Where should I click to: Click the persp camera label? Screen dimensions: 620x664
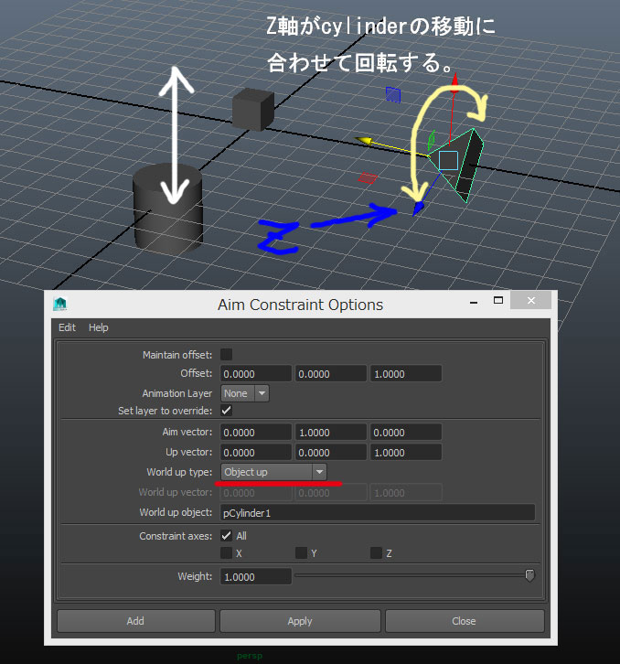[x=250, y=656]
